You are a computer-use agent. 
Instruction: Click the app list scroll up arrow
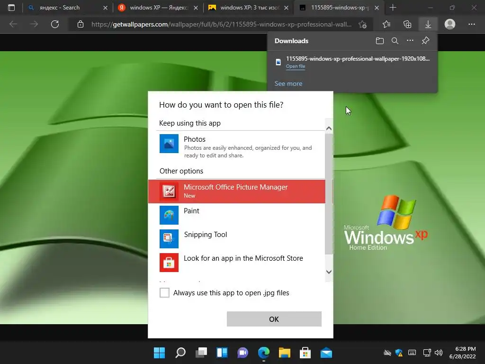[329, 128]
